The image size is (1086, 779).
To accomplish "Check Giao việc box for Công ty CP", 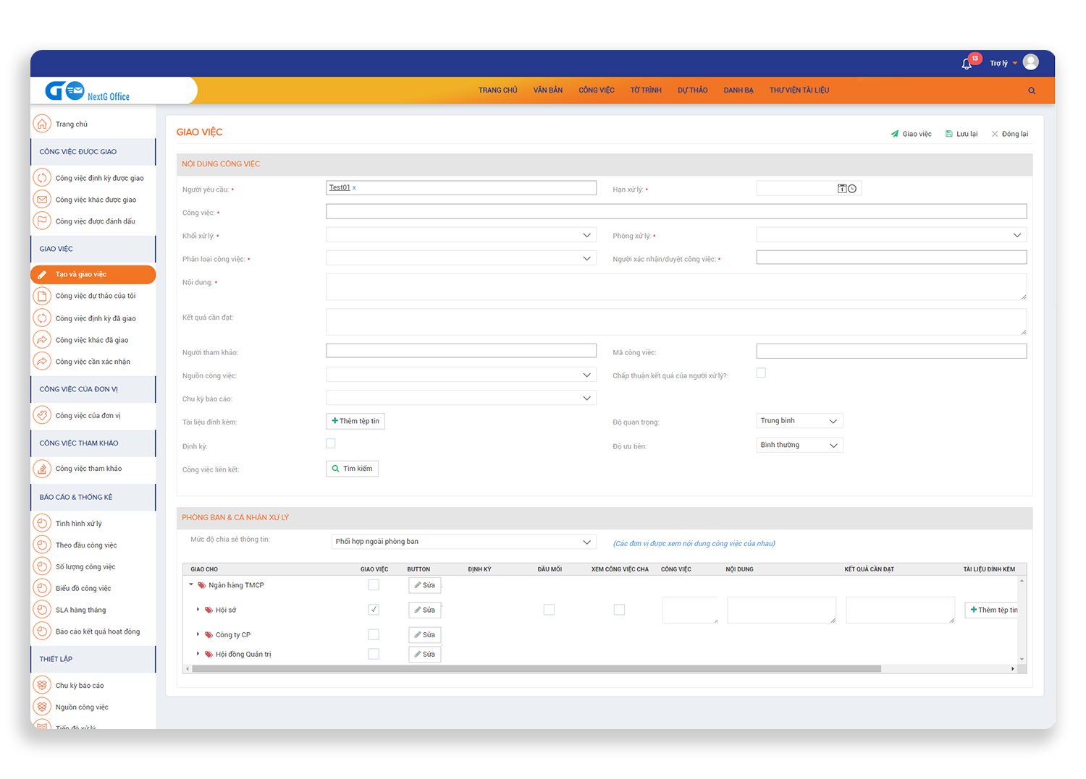I will pos(374,634).
